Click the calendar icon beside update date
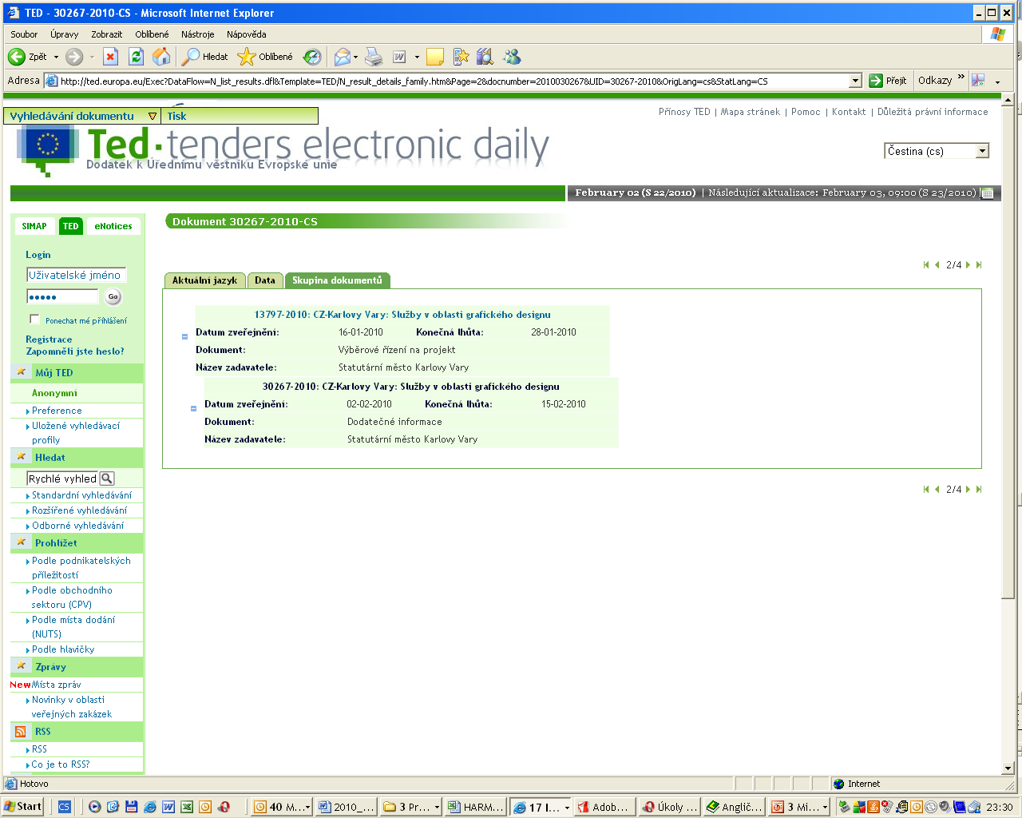Image resolution: width=1022 pixels, height=818 pixels. tap(987, 193)
